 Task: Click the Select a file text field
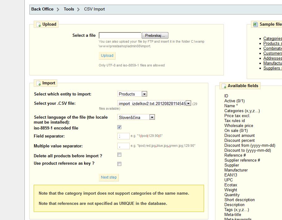coord(120,36)
